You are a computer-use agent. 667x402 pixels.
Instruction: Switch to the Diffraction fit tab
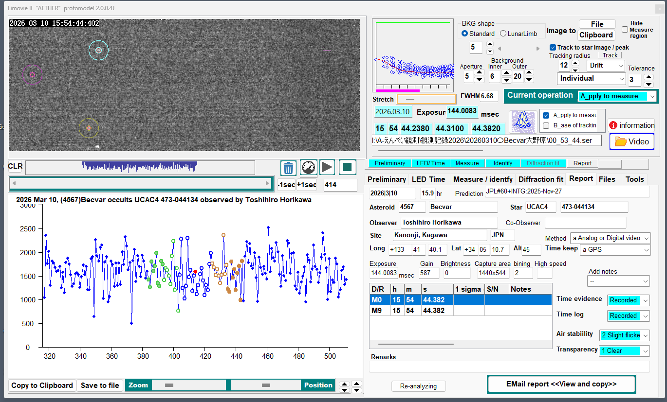(x=540, y=179)
